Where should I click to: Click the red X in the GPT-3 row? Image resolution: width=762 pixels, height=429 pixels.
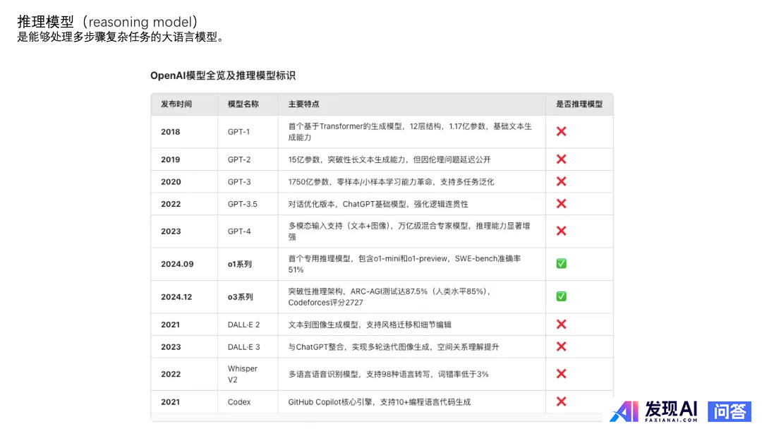[562, 181]
